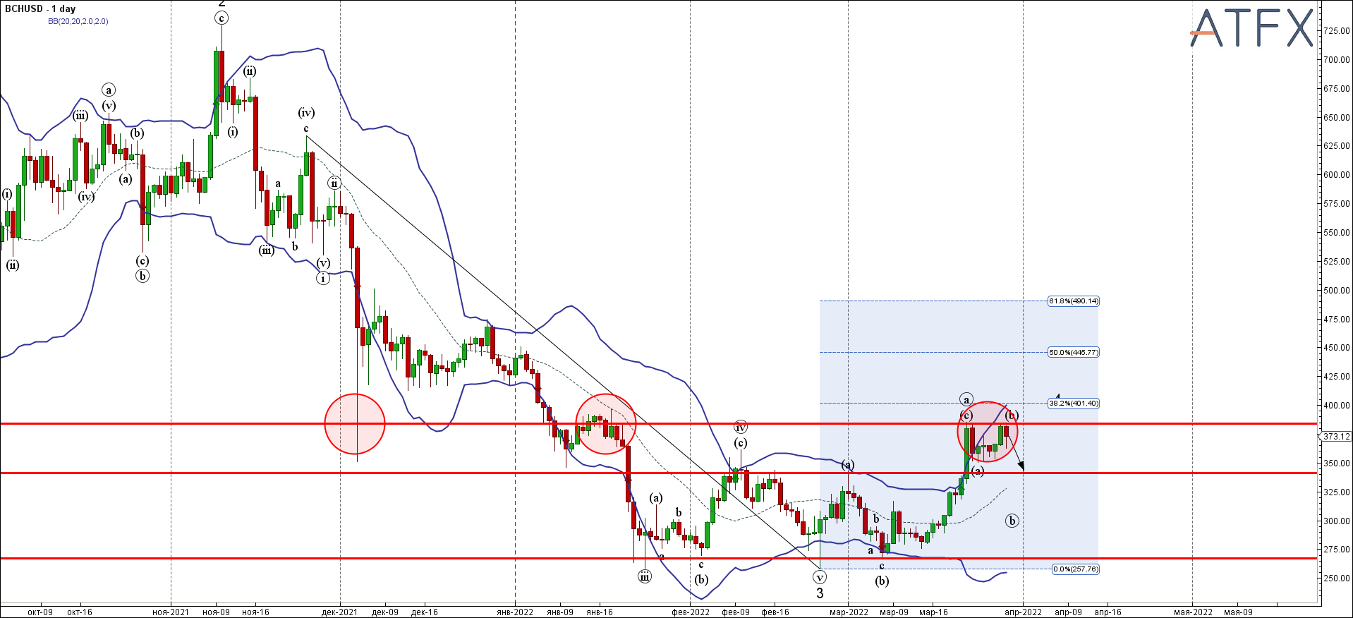Select the 300.00 price axis value
Image resolution: width=1353 pixels, height=618 pixels.
(1337, 521)
